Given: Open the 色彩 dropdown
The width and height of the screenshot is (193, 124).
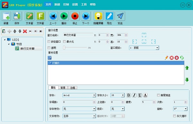Looking at the screenshot, I should tap(117, 109).
